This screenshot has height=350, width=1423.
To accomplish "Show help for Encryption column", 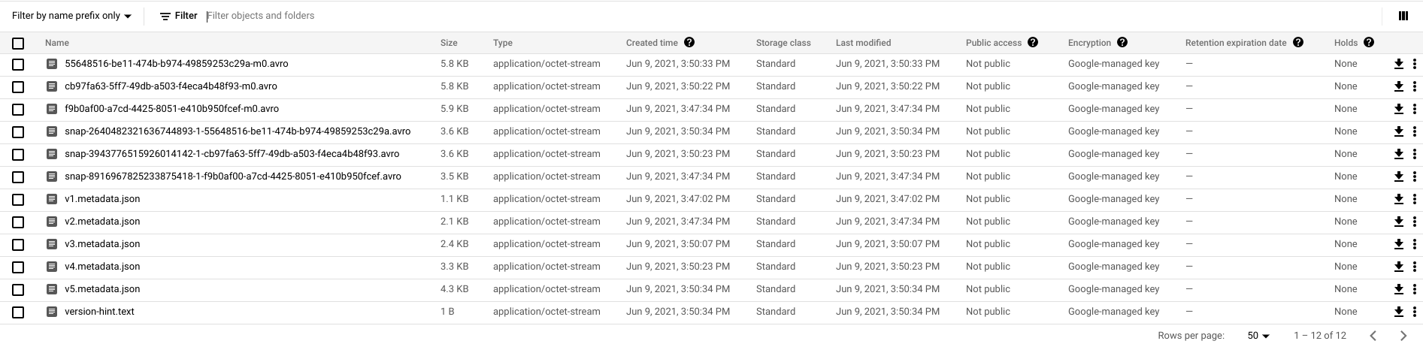I will click(1122, 43).
